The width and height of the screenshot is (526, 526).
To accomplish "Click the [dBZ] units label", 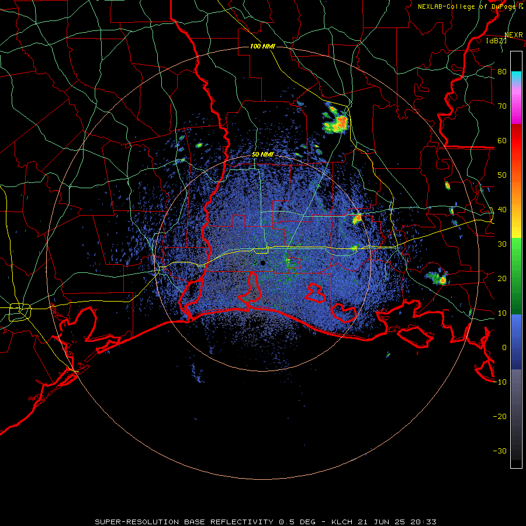I will [x=496, y=40].
